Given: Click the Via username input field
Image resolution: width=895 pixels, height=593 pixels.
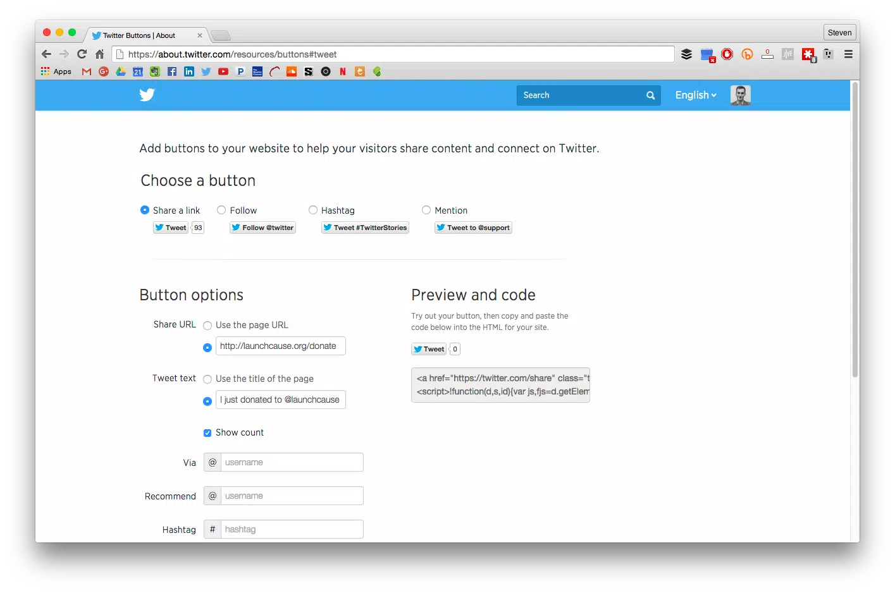Looking at the screenshot, I should point(292,462).
